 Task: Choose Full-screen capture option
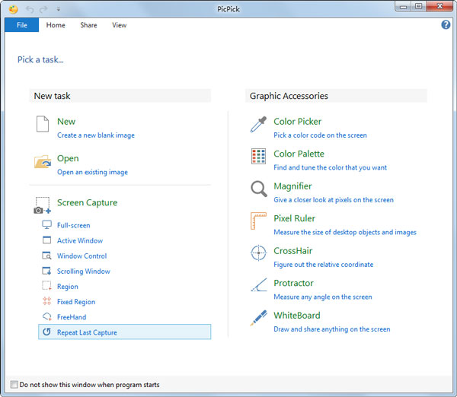click(x=73, y=226)
